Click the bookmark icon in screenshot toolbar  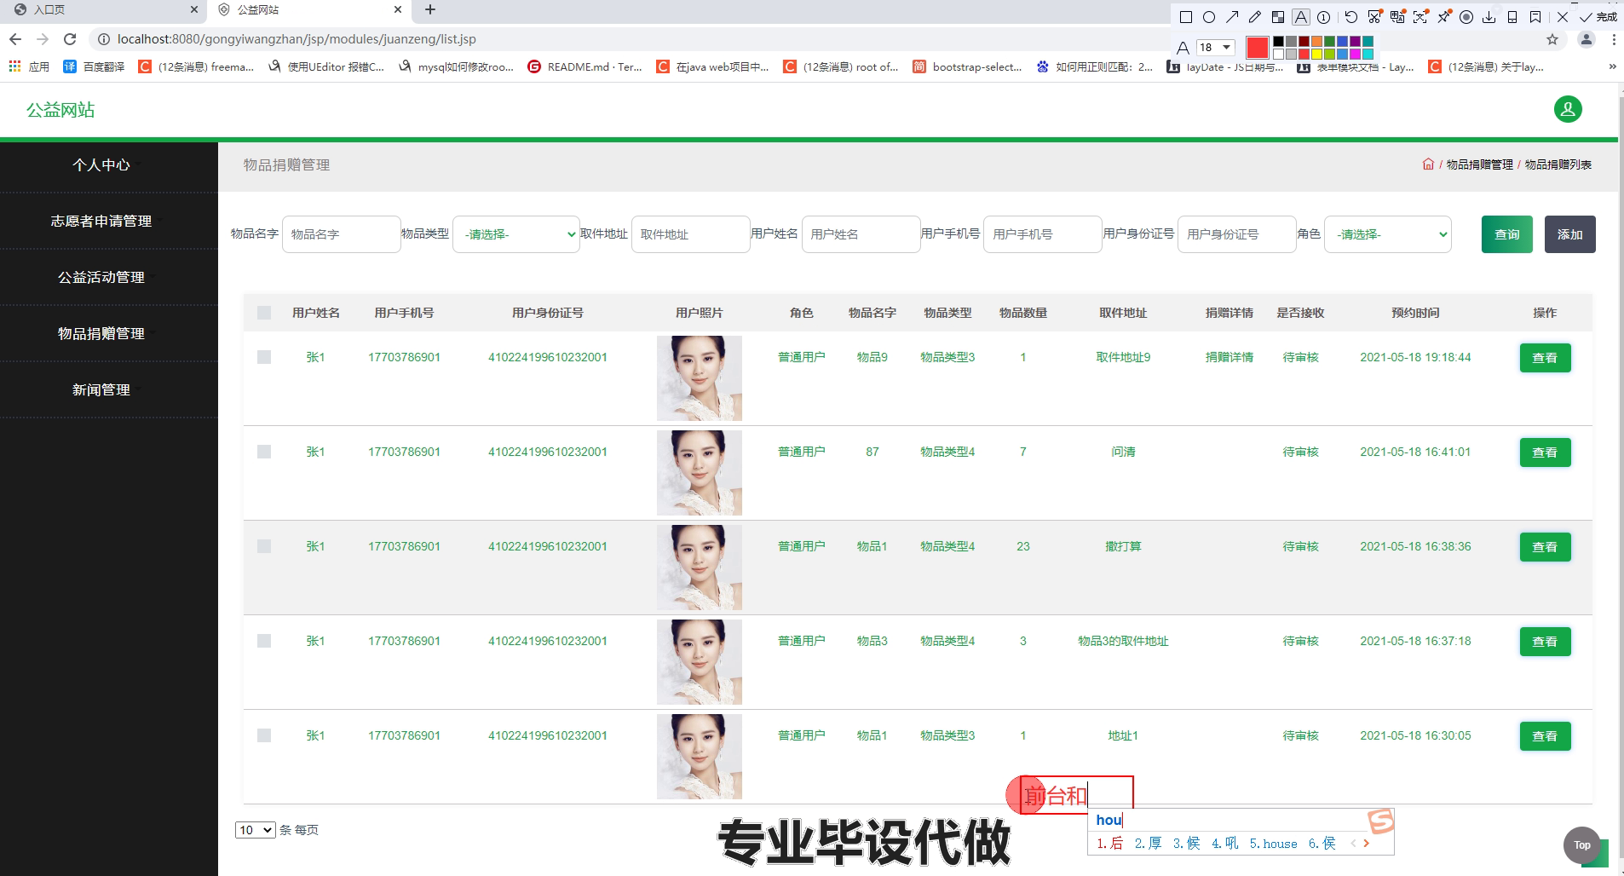pyautogui.click(x=1535, y=17)
